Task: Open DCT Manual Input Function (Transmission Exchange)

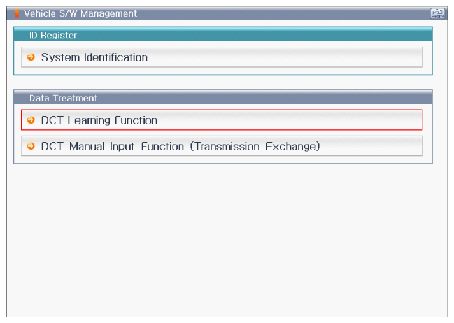Action: point(222,146)
